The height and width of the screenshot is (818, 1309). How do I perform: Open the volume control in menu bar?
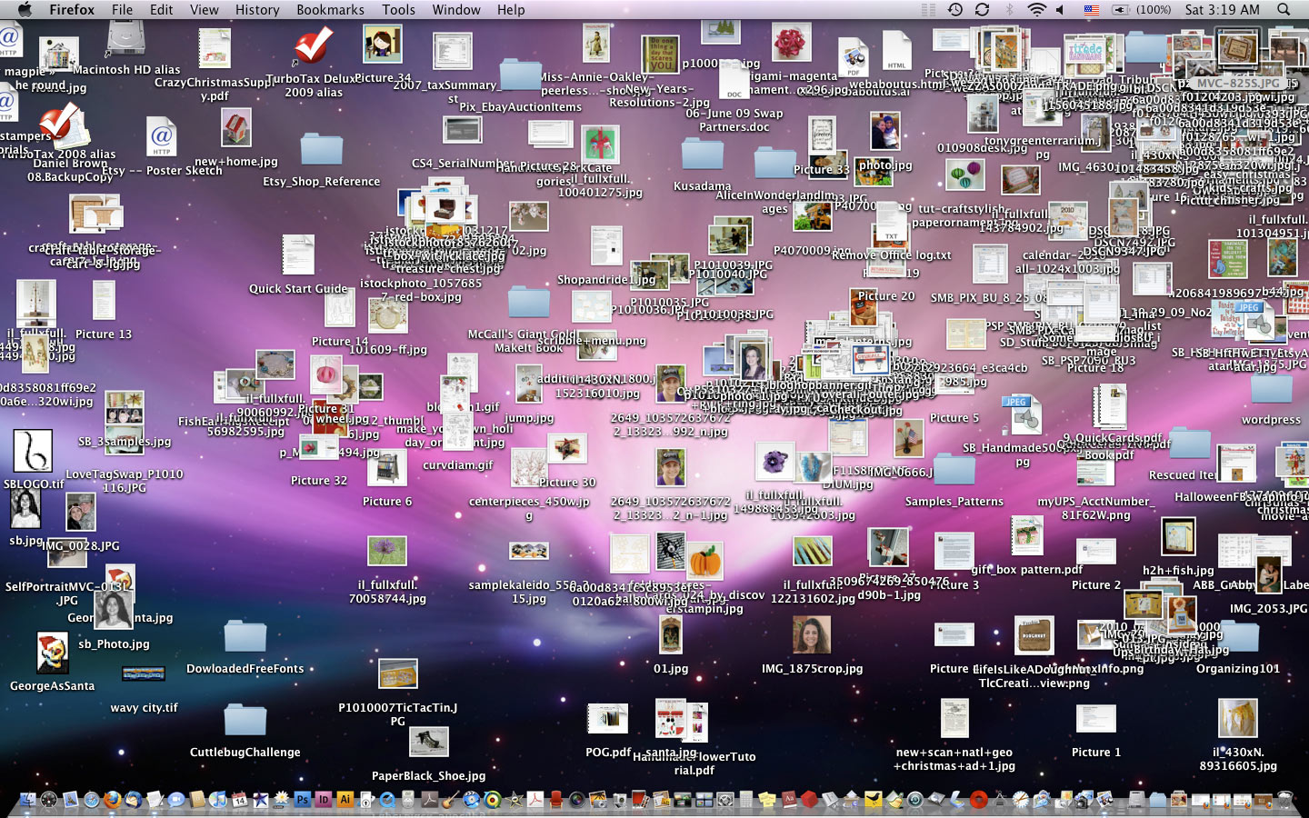[1061, 10]
